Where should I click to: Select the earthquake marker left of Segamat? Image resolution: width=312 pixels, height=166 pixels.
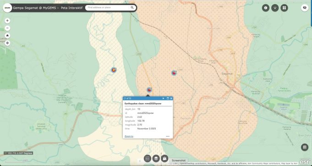click(174, 73)
